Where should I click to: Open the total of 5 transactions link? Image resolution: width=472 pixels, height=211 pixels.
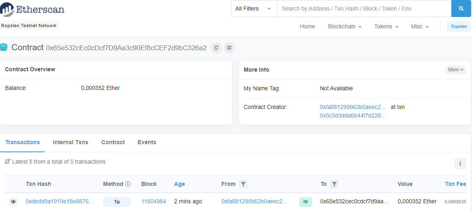click(72, 162)
